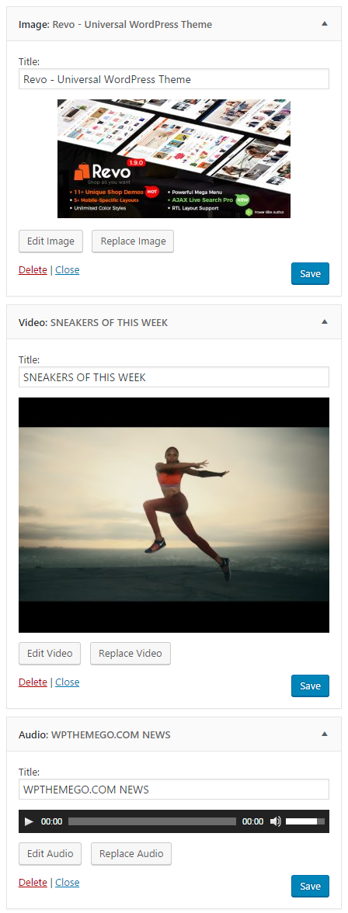Play the WPTHEMEGO.COM NEWS audio

pos(30,821)
